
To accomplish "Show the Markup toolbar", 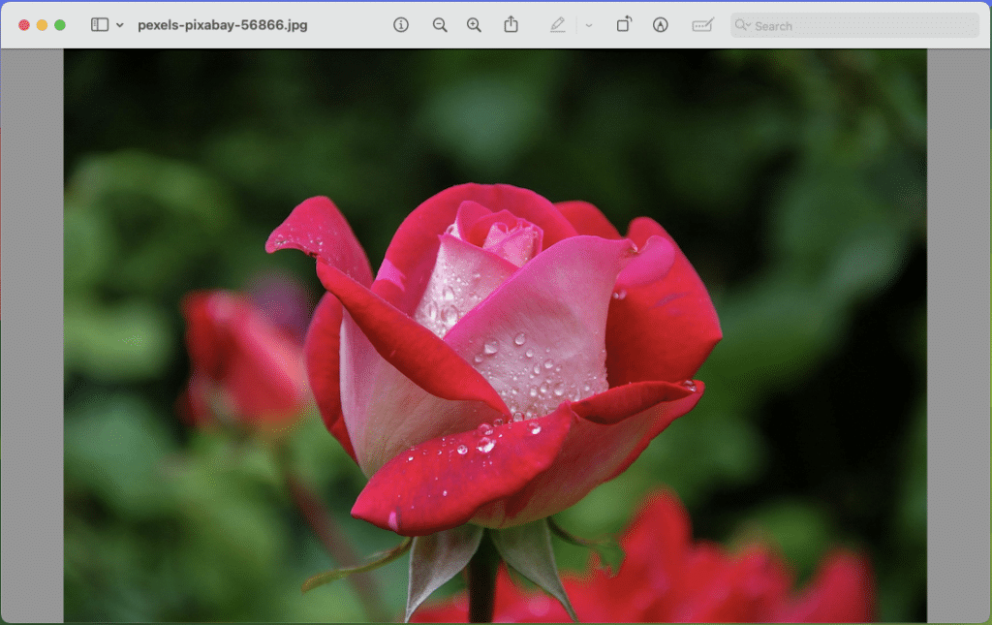I will tap(661, 25).
